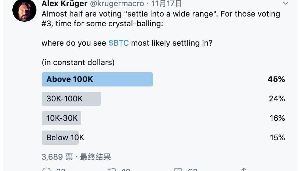Open Alex Krüger's profile avatar
Viewport: 300px width, 171px height.
[x=24, y=10]
